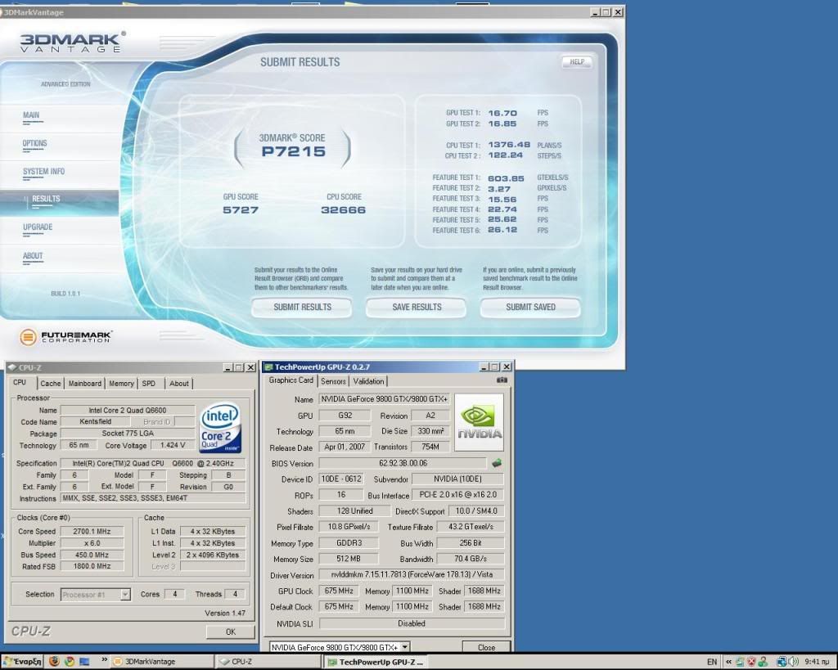Screen dimensions: 838x670
Task: Click the CPU Name field Intel Core 2 Quad Q6600
Action: pyautogui.click(x=127, y=411)
